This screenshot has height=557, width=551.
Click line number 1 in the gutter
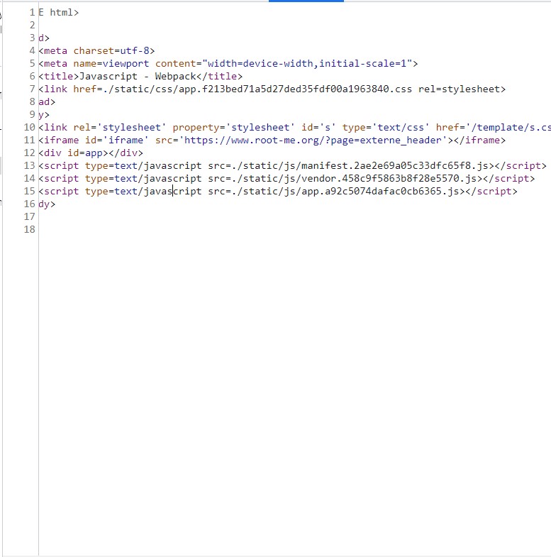[x=32, y=13]
